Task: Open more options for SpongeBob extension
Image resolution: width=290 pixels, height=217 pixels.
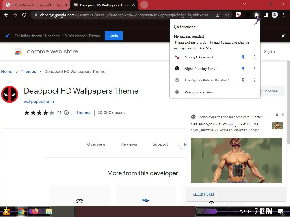Action: coord(255,80)
